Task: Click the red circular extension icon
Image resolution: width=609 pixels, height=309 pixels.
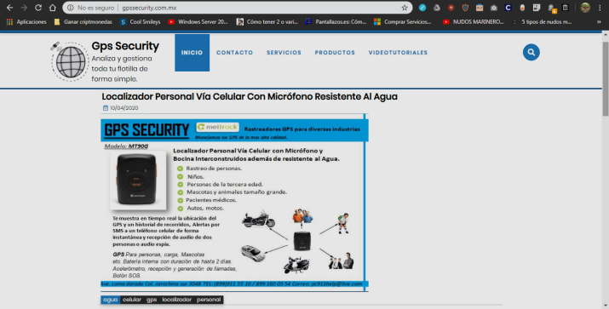Action: click(451, 8)
